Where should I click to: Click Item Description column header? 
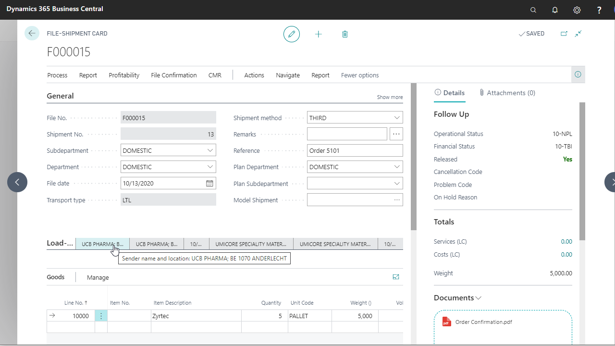pyautogui.click(x=172, y=303)
